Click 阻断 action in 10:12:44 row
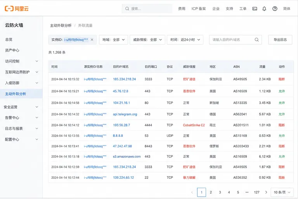Viewport: 298px width, 199px height. pyautogui.click(x=282, y=178)
